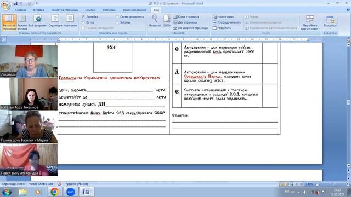Fit zoom to Page Width
Screen dimensions: 351x197
tap(190, 28)
